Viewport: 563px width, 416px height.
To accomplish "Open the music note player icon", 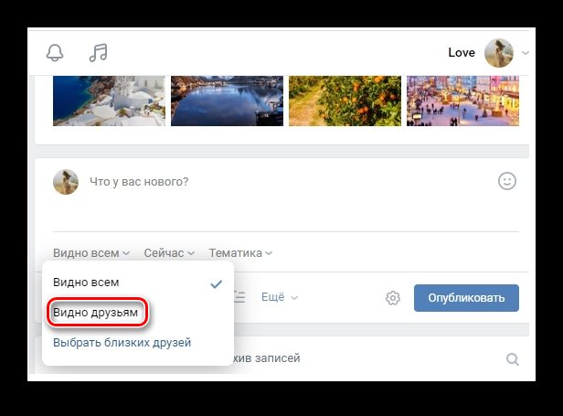I will pyautogui.click(x=99, y=53).
